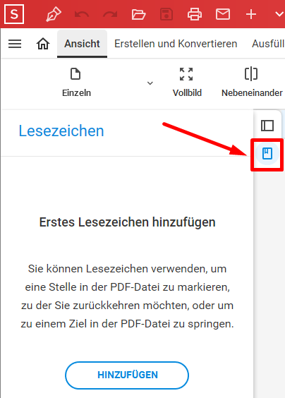Viewport: 285px width, 398px height.
Task: Send document via the email envelope icon
Action: tap(223, 14)
